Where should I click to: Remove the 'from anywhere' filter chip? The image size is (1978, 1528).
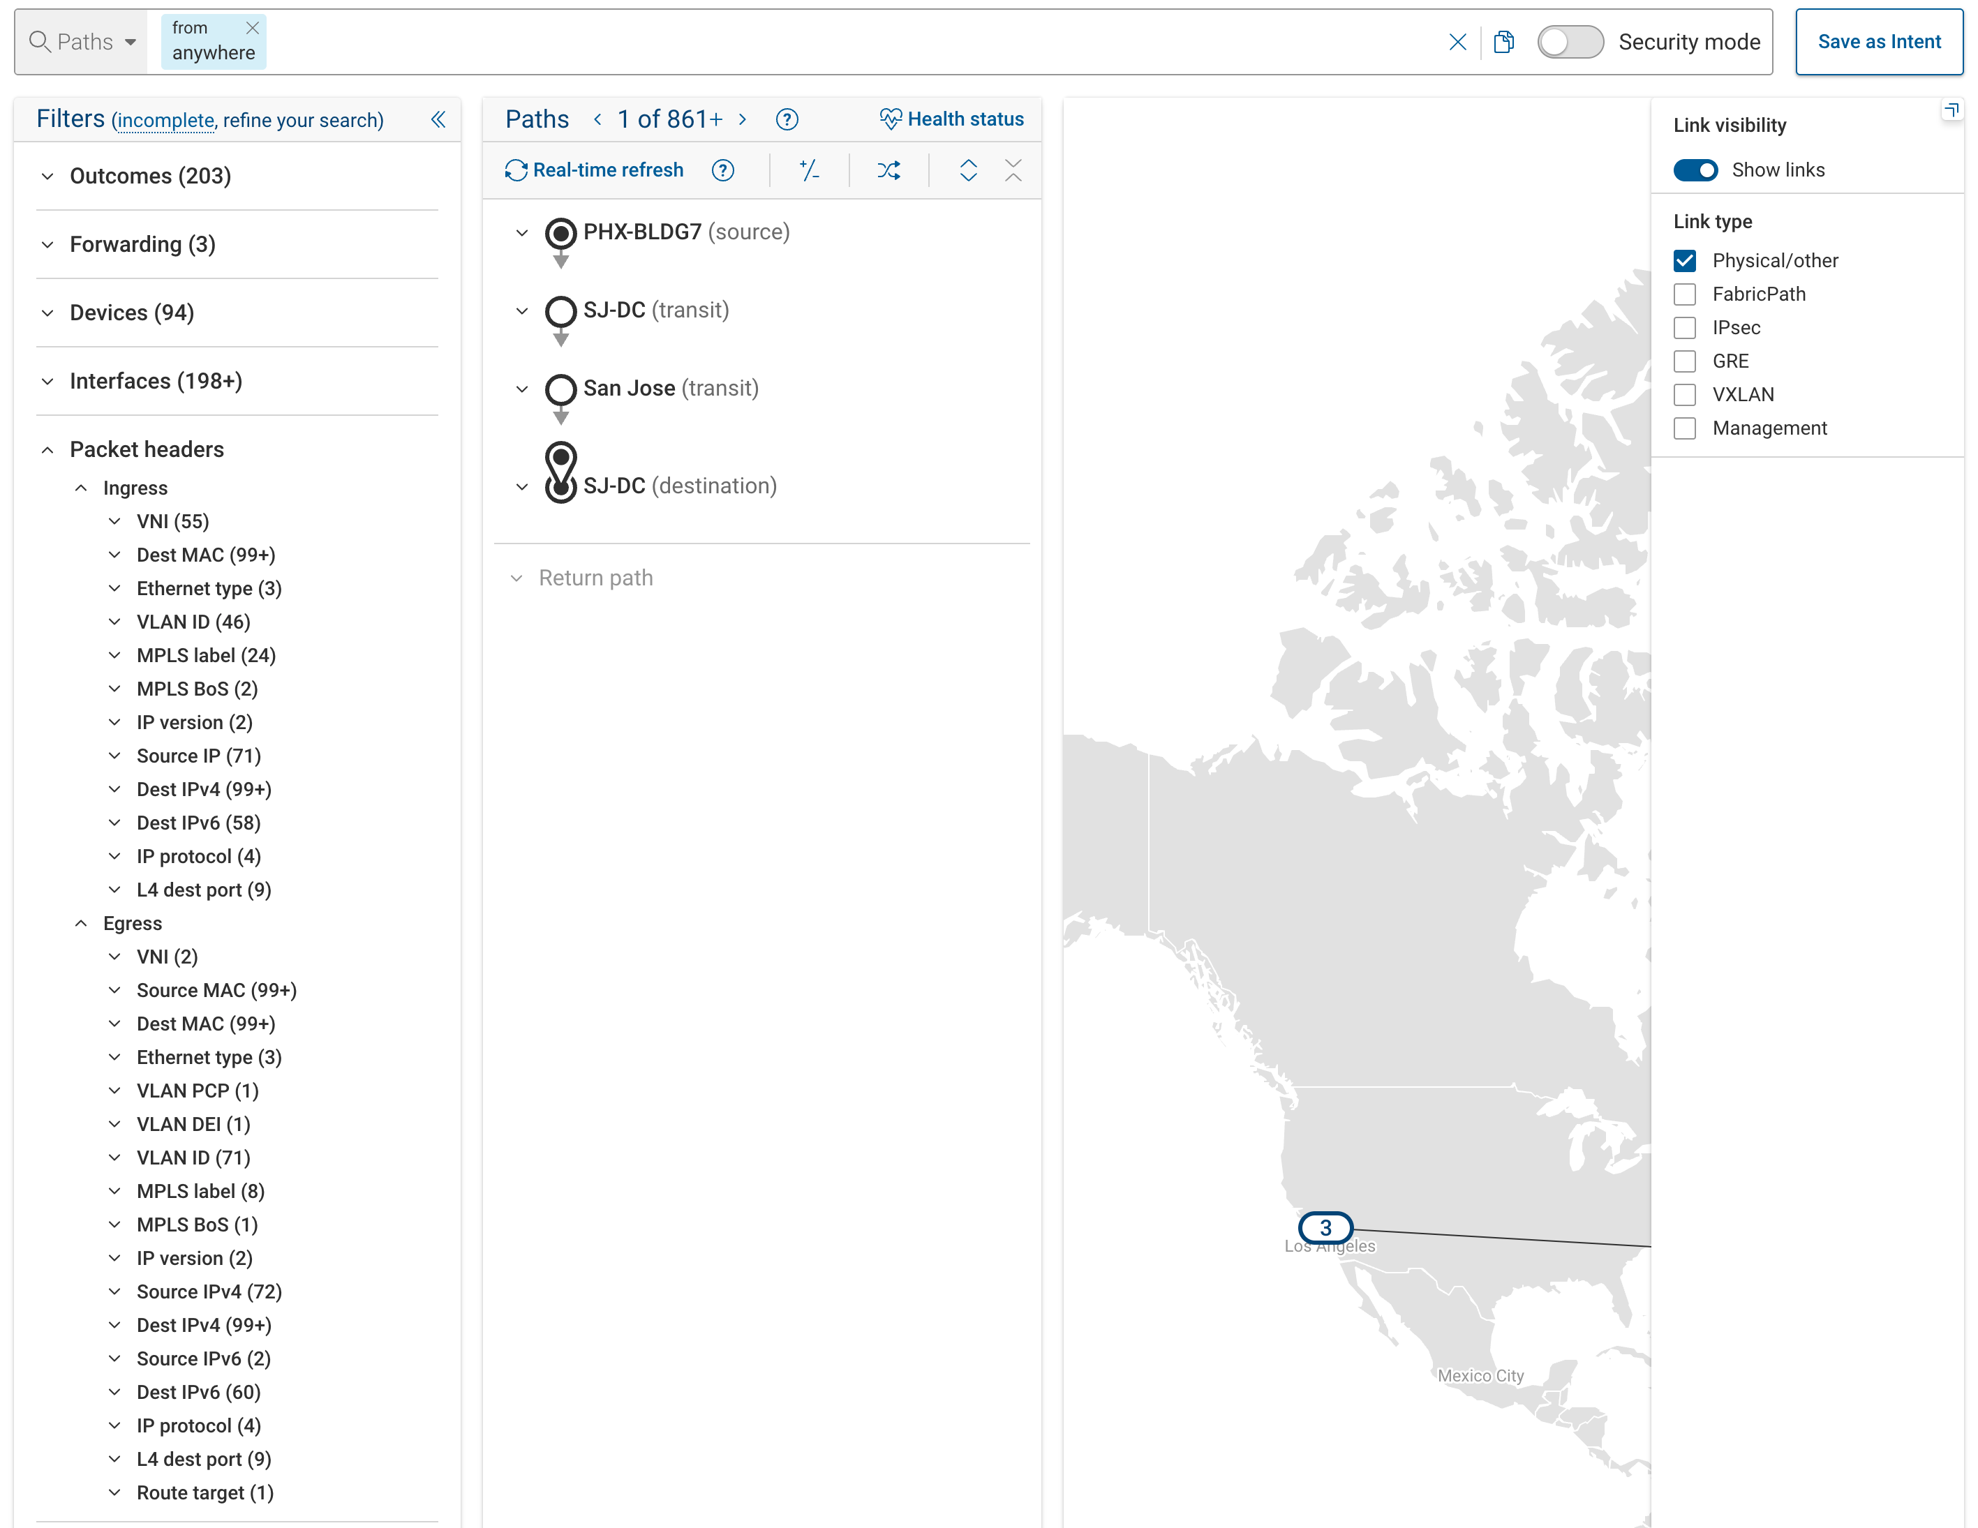click(253, 28)
